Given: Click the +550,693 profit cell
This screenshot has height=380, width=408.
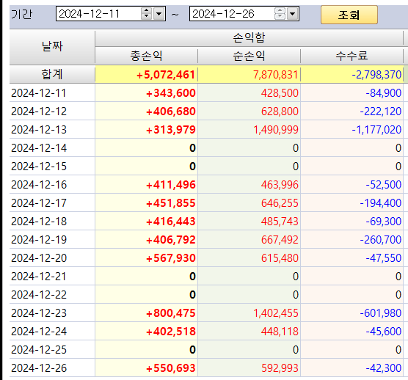Looking at the screenshot, I should coord(147,368).
